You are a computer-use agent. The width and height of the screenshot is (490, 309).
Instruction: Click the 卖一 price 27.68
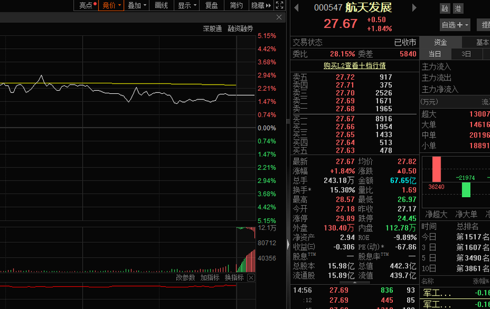(345, 109)
